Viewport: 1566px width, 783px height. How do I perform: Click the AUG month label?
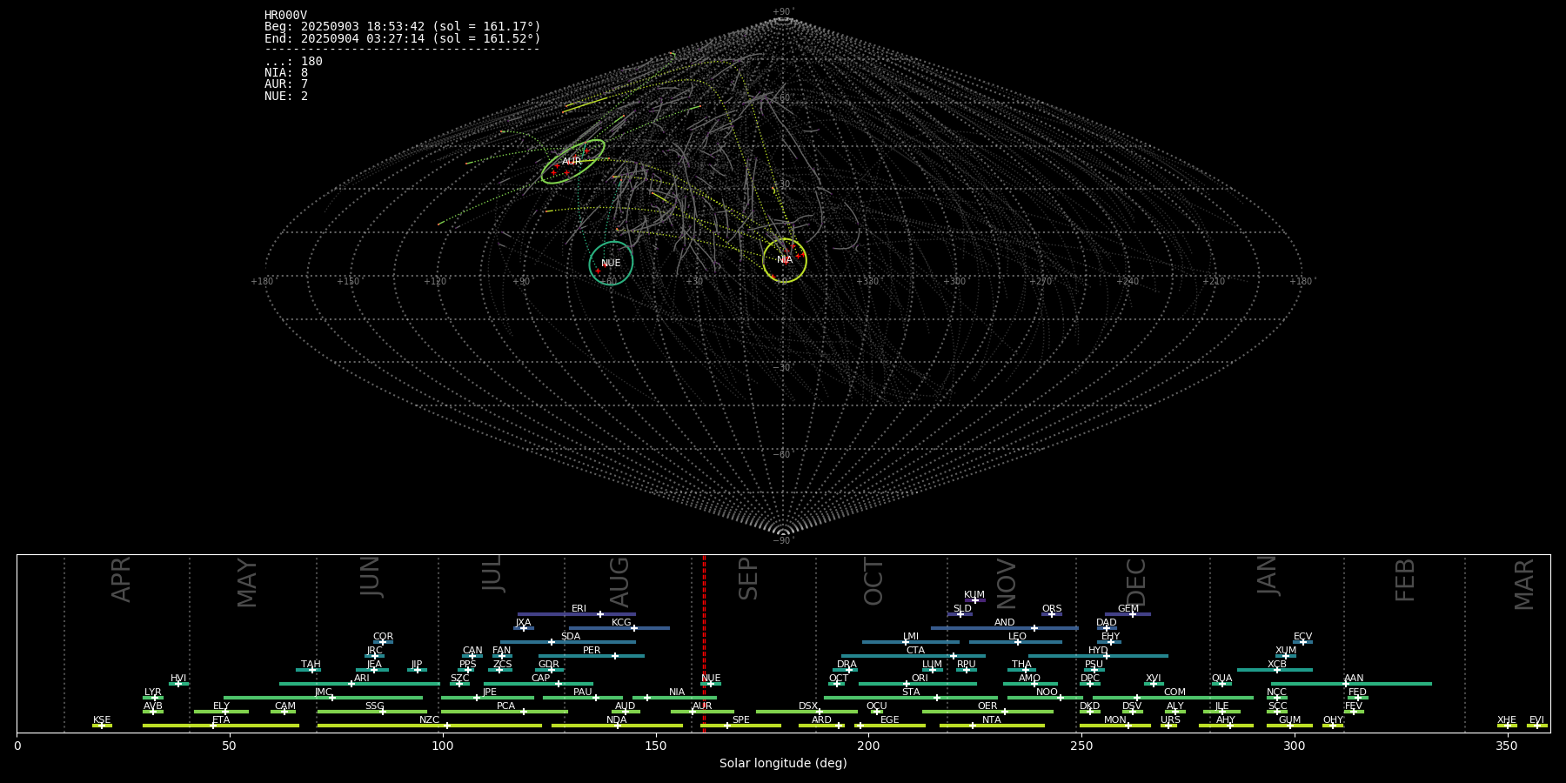pos(619,581)
